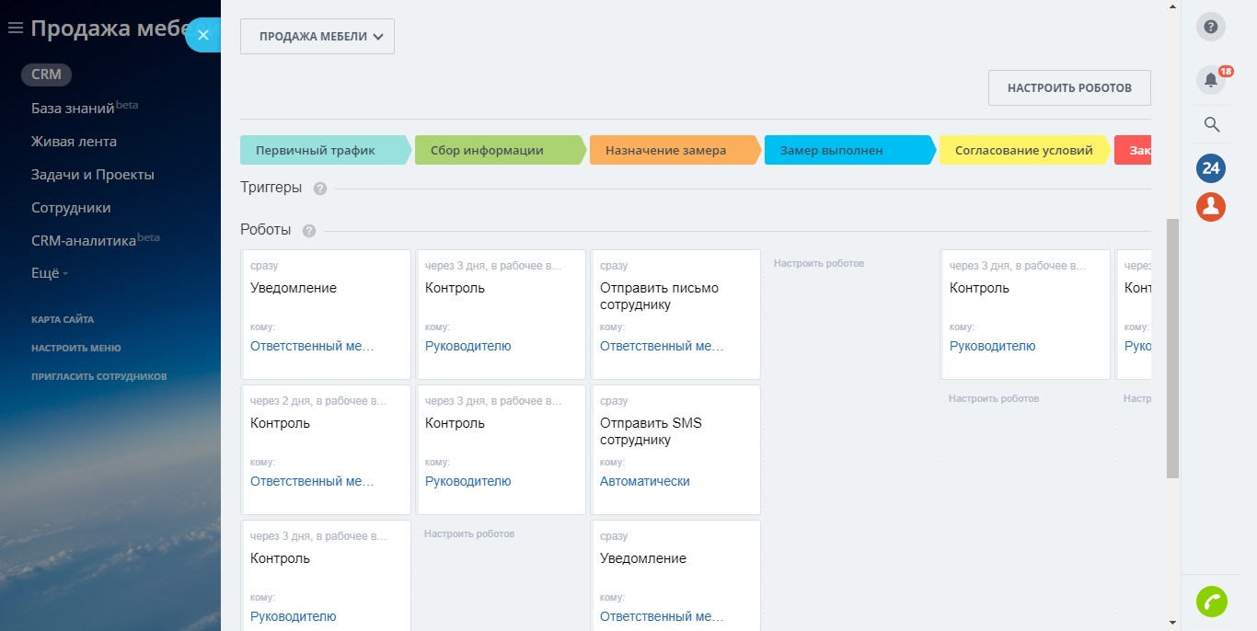The height and width of the screenshot is (631, 1257).
Task: Go to Задачи и Проекты
Action: click(x=93, y=175)
